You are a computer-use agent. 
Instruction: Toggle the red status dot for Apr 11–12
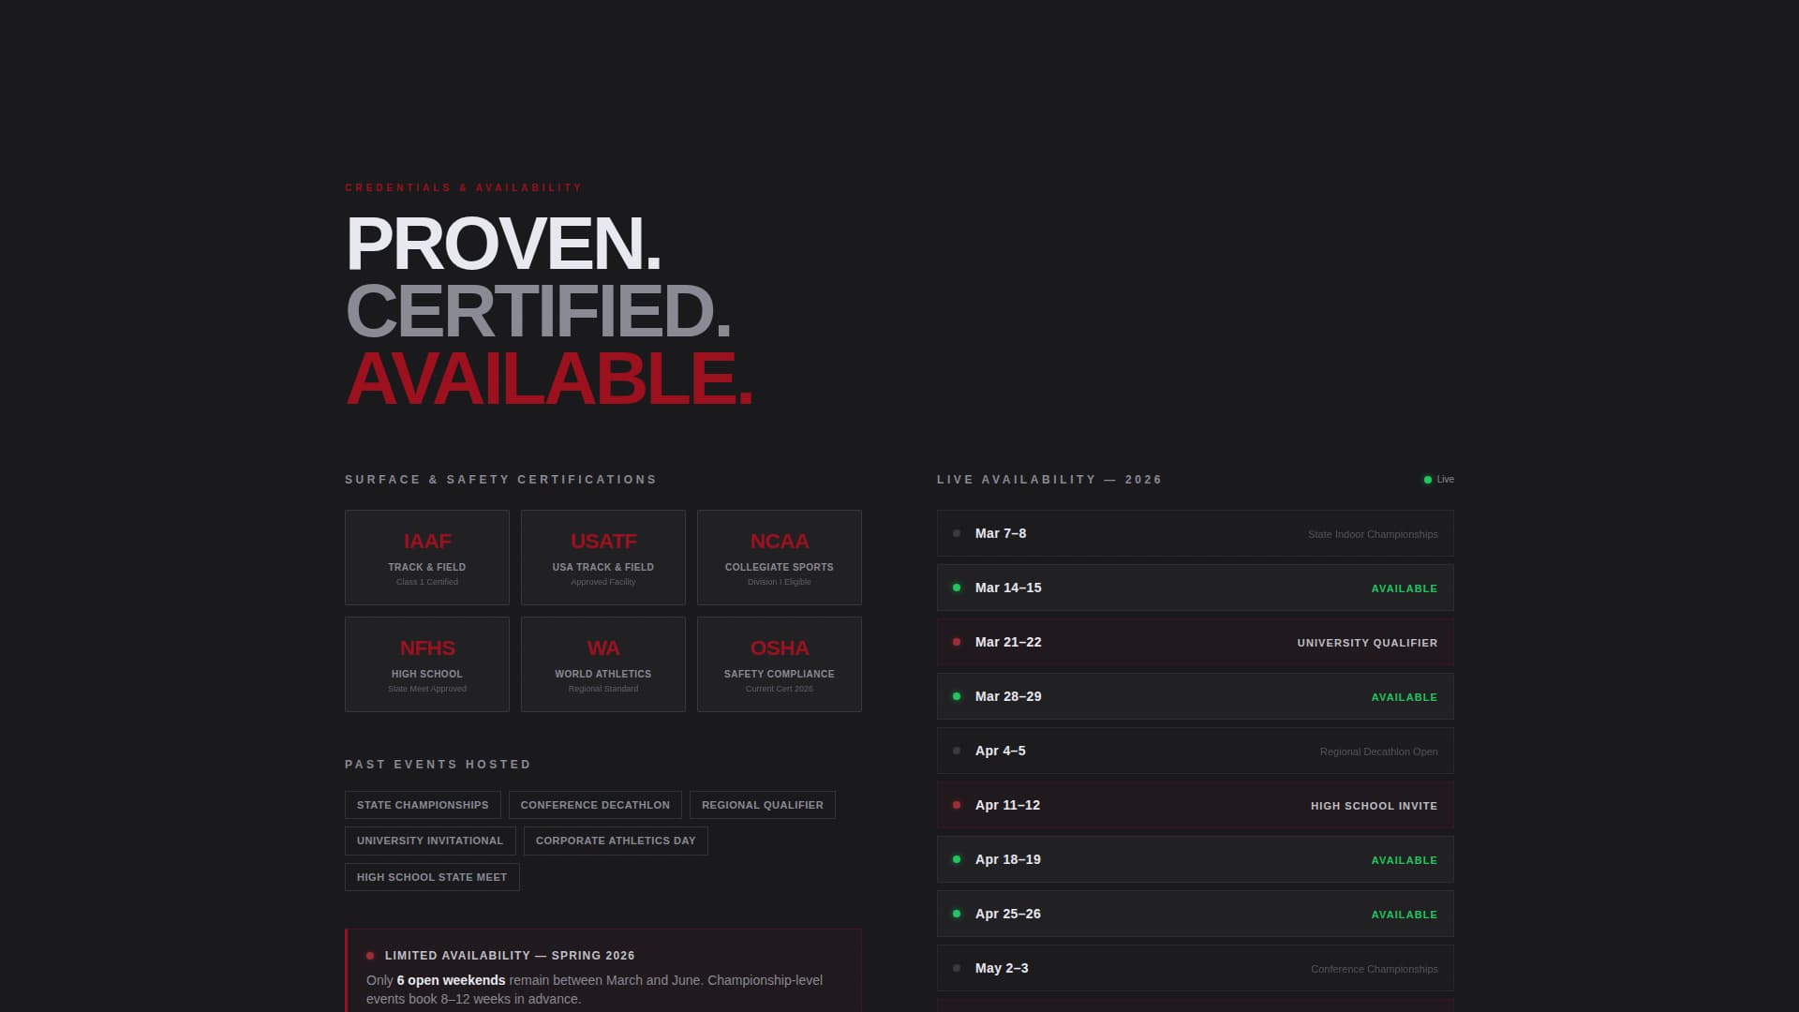click(956, 803)
